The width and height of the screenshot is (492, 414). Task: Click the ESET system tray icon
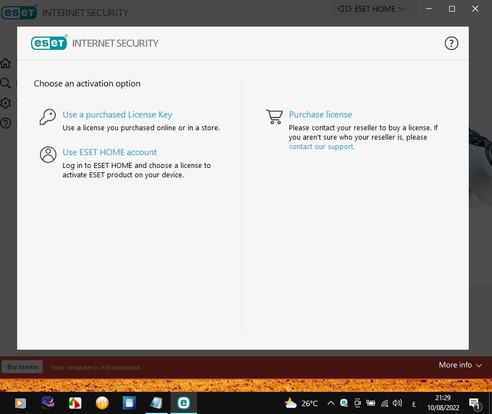(x=344, y=403)
